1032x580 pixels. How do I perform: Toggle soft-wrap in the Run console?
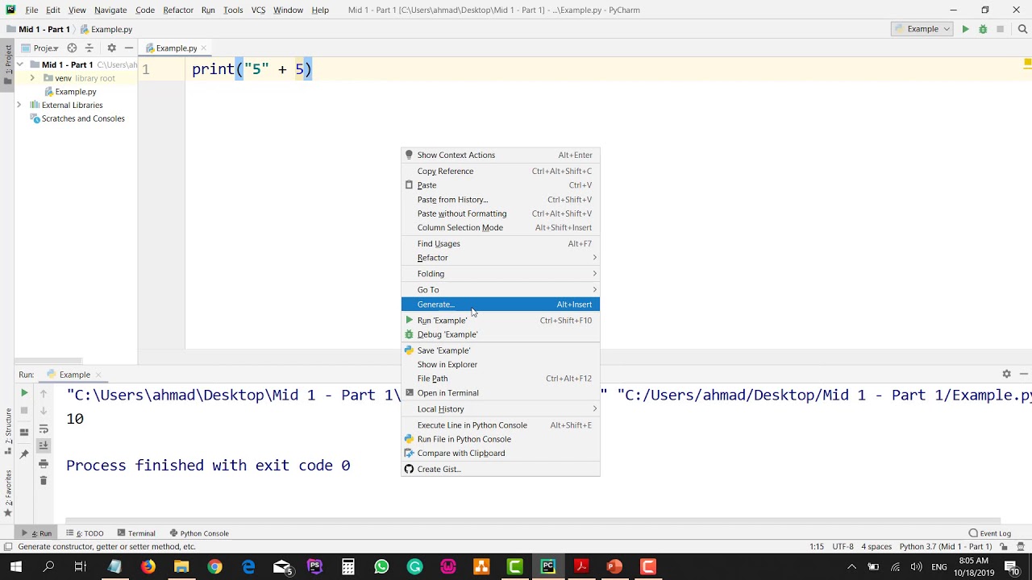44,428
